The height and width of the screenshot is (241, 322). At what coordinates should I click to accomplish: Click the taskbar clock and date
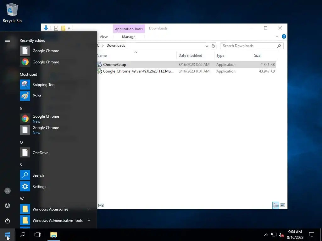[x=295, y=235]
